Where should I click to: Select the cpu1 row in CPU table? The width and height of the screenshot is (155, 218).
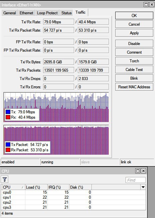pyautogui.click(x=73, y=197)
